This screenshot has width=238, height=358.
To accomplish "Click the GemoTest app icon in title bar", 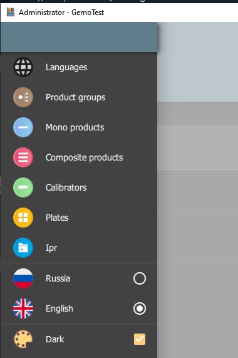I will click(11, 12).
